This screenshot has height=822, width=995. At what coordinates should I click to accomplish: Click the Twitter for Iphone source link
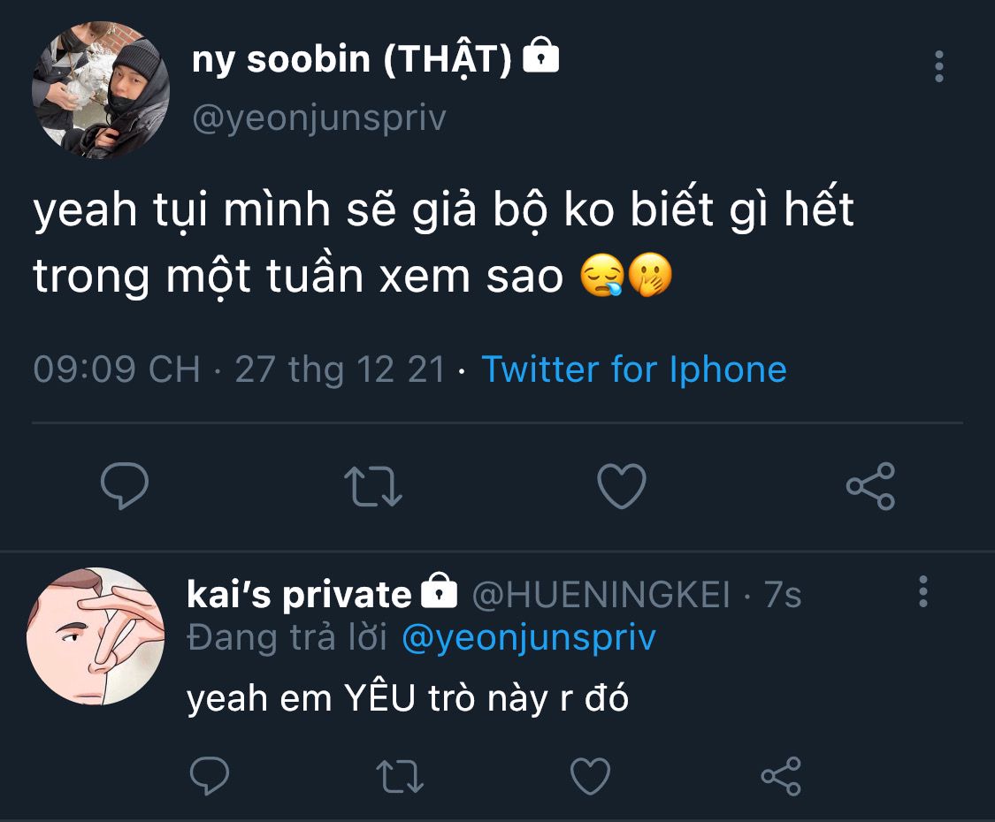(633, 369)
